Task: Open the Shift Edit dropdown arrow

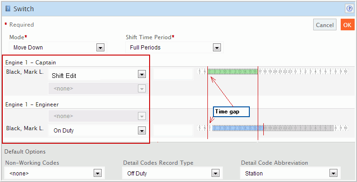Action: pyautogui.click(x=142, y=74)
